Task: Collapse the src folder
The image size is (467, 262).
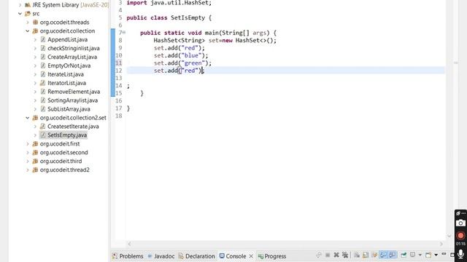Action: (20, 13)
